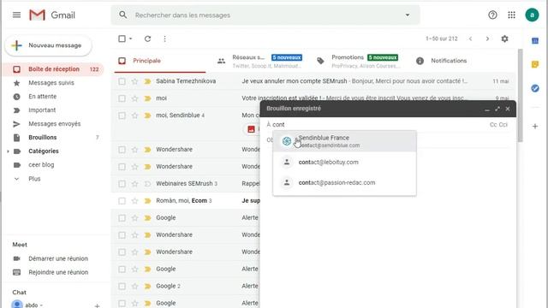This screenshot has height=308, width=548.
Task: Open the settings gear
Action: point(504,38)
